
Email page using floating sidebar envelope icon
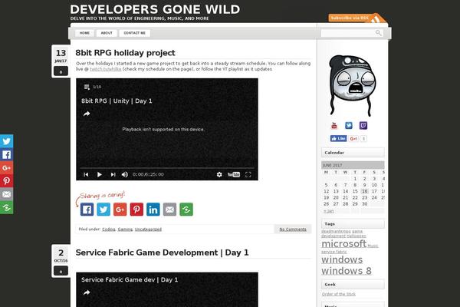coord(6,194)
